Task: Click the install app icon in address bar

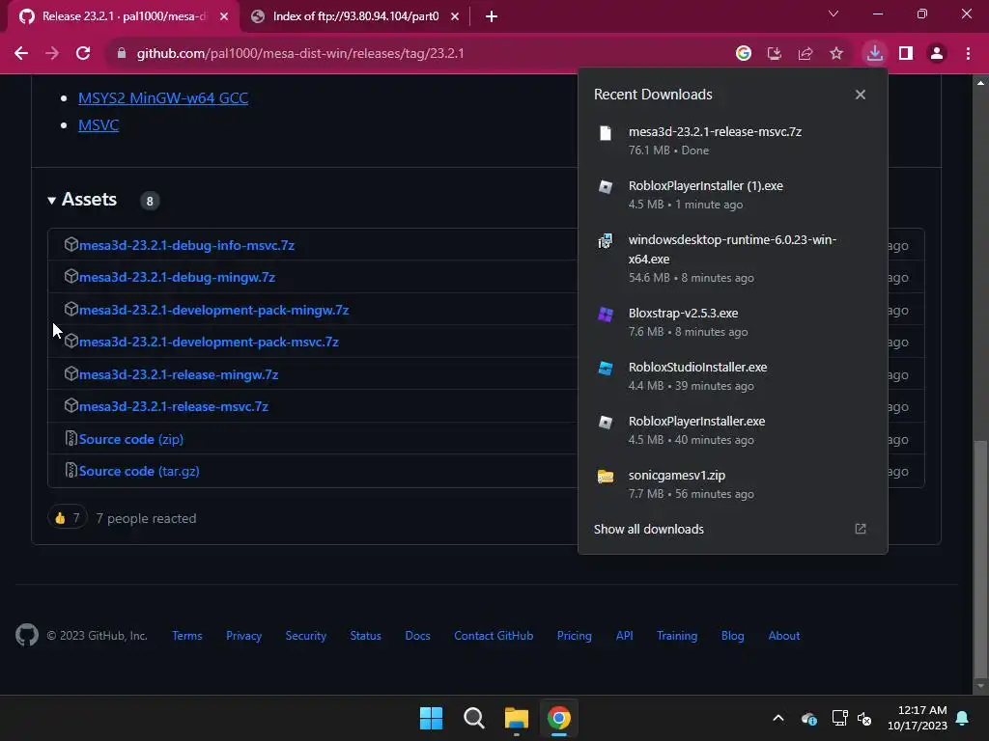Action: pyautogui.click(x=775, y=54)
